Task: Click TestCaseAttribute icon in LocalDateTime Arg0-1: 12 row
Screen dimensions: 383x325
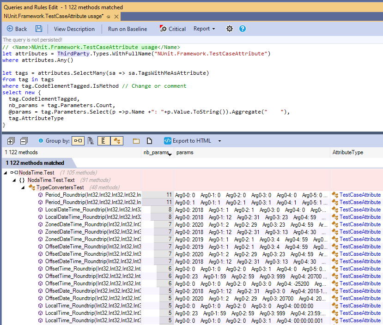Action: tap(335, 217)
